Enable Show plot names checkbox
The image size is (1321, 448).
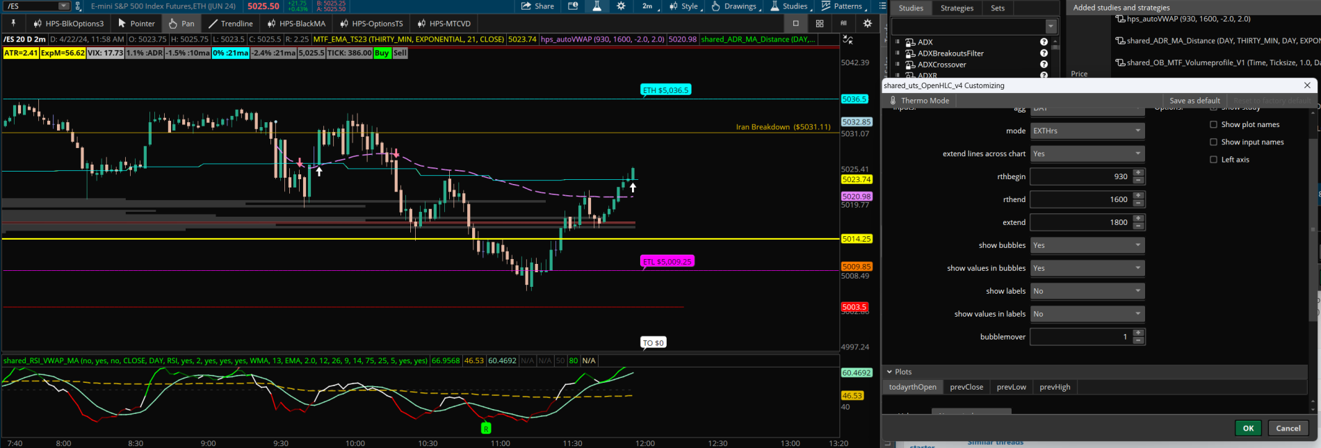point(1214,125)
